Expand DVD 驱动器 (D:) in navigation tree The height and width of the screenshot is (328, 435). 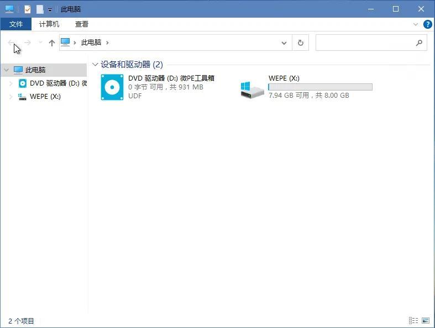11,83
